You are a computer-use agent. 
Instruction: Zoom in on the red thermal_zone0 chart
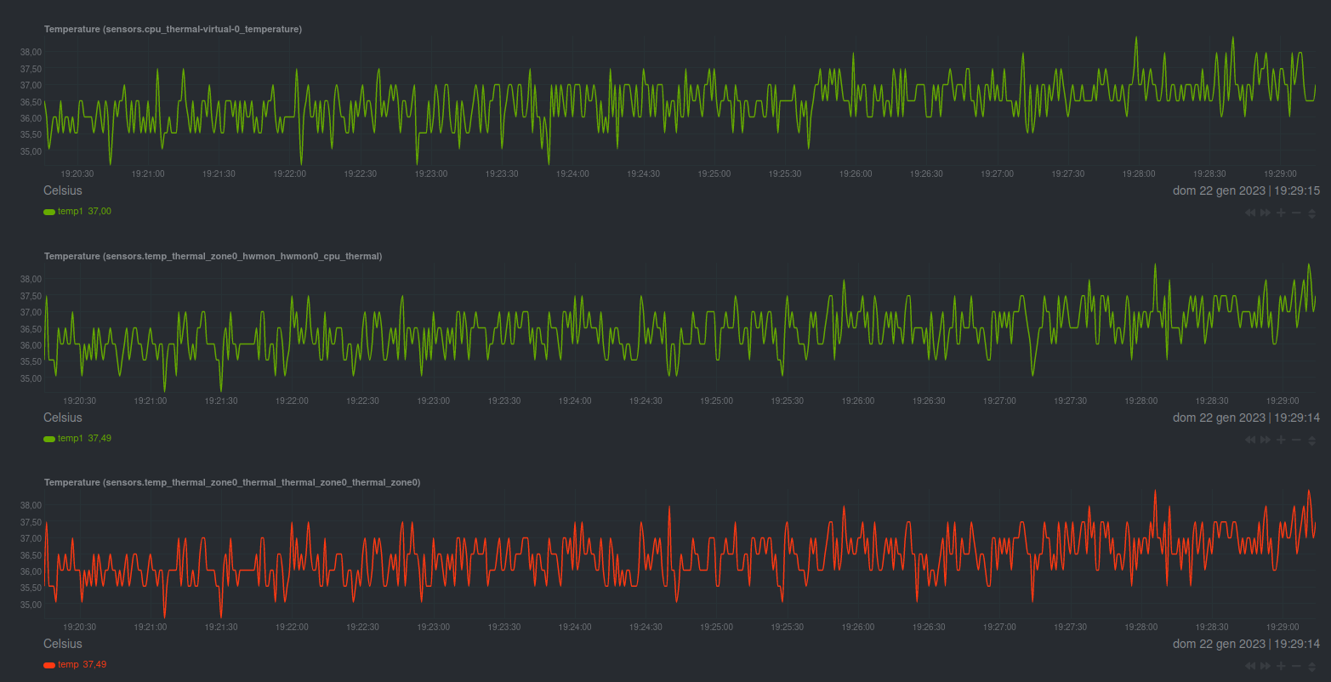[1281, 666]
